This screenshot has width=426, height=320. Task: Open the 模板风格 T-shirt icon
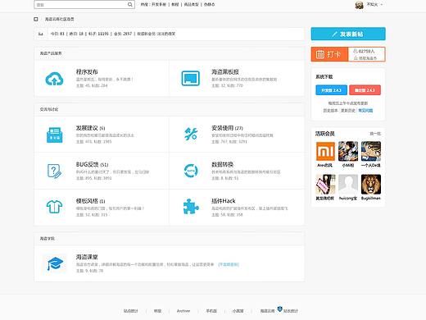pyautogui.click(x=54, y=207)
